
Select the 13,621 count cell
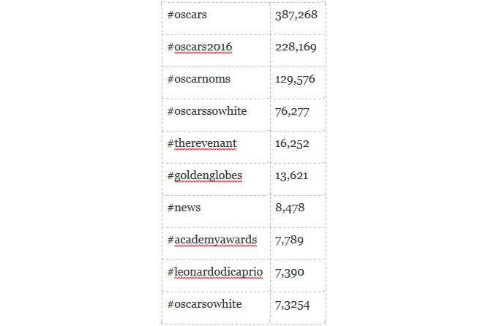click(x=291, y=175)
